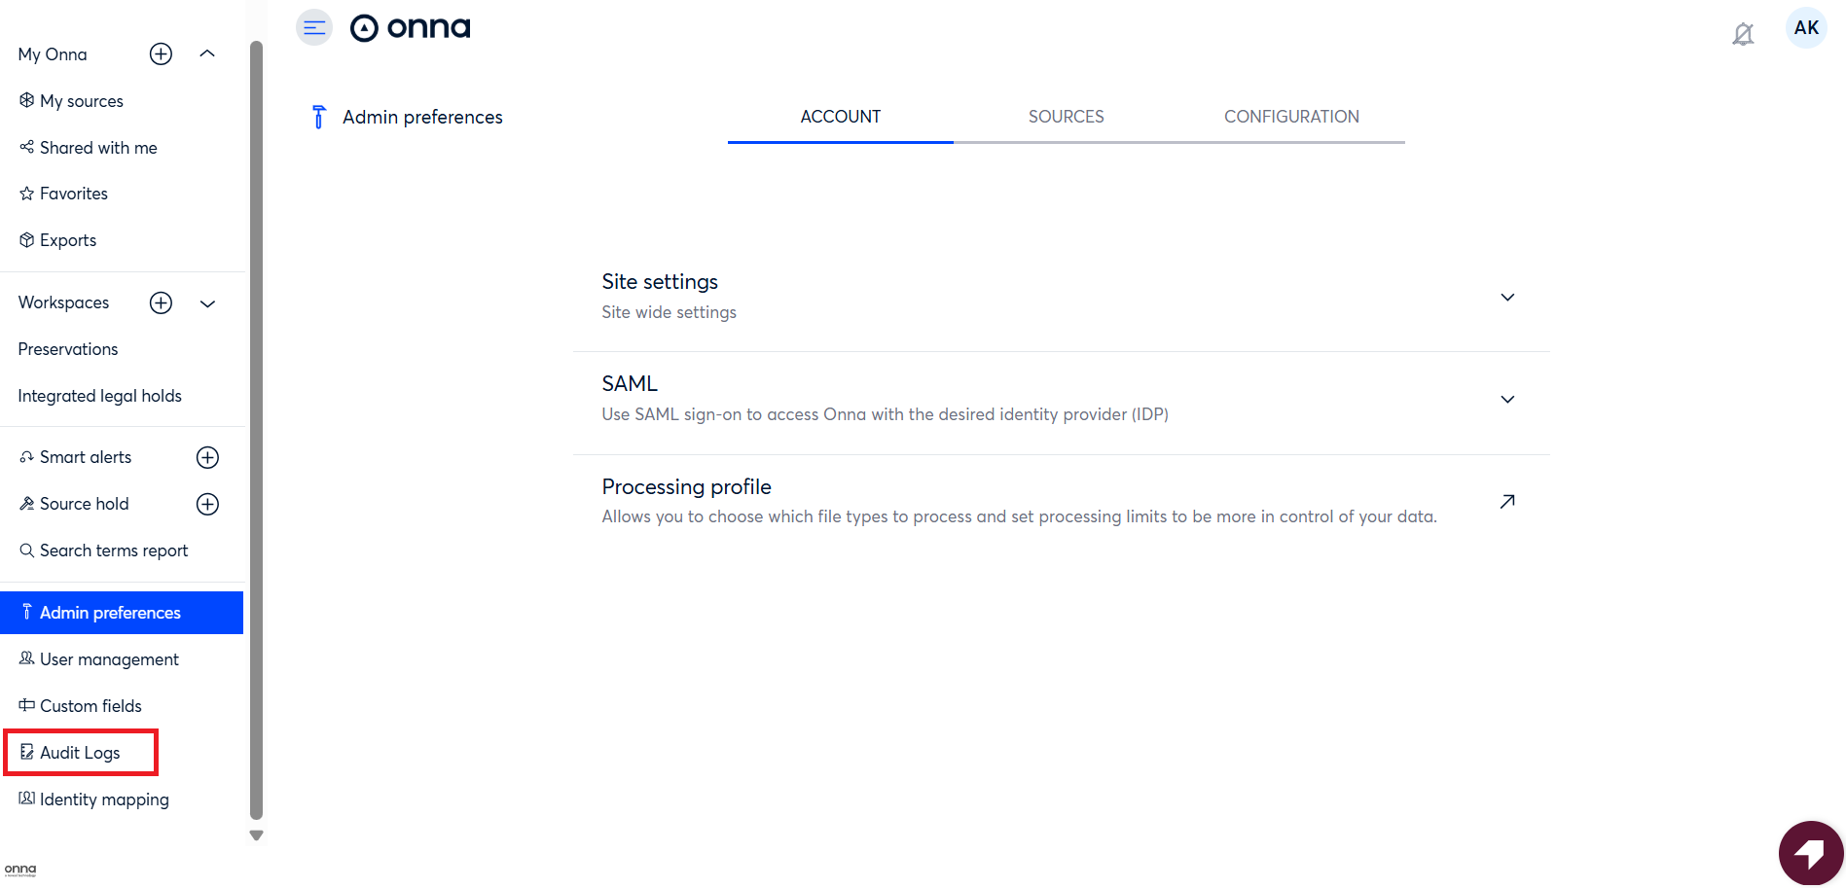Switch to the Configuration tab
Image resolution: width=1846 pixels, height=888 pixels.
[x=1291, y=117]
